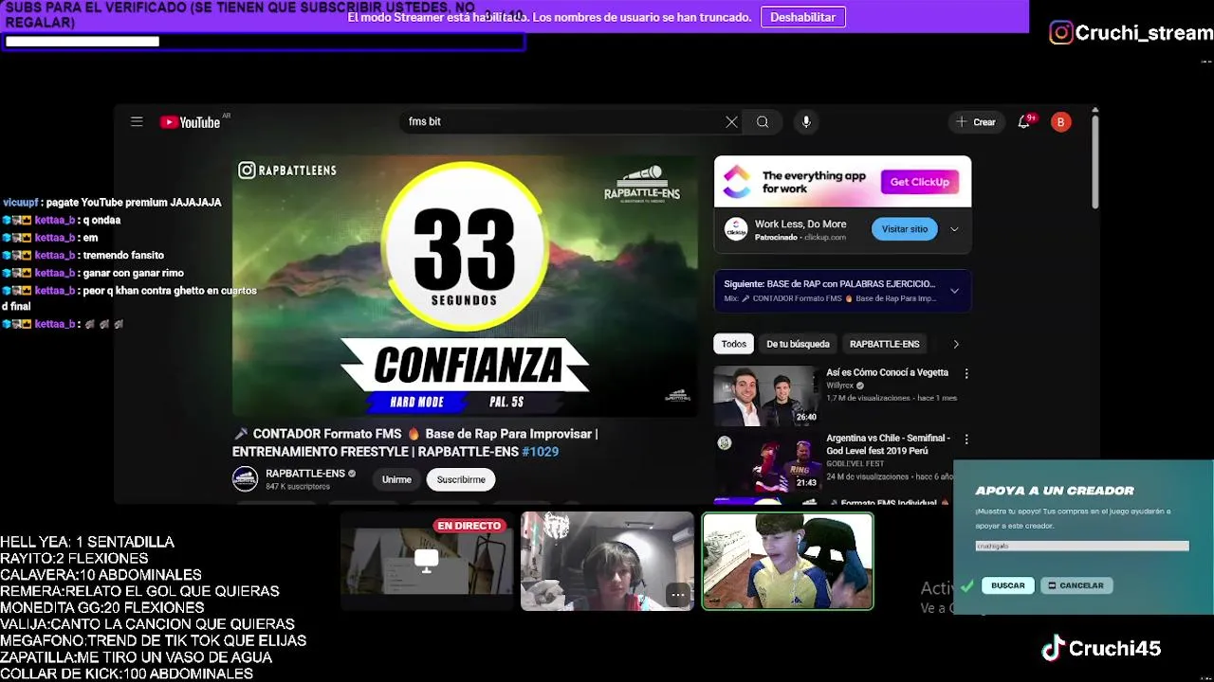Select the Todos filter chip

[734, 344]
